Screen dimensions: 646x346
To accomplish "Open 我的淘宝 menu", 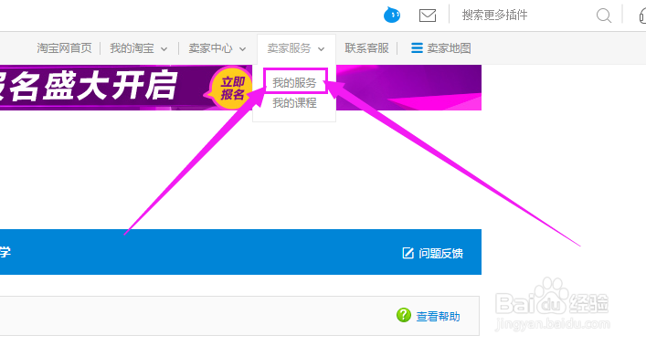I will click(x=132, y=48).
